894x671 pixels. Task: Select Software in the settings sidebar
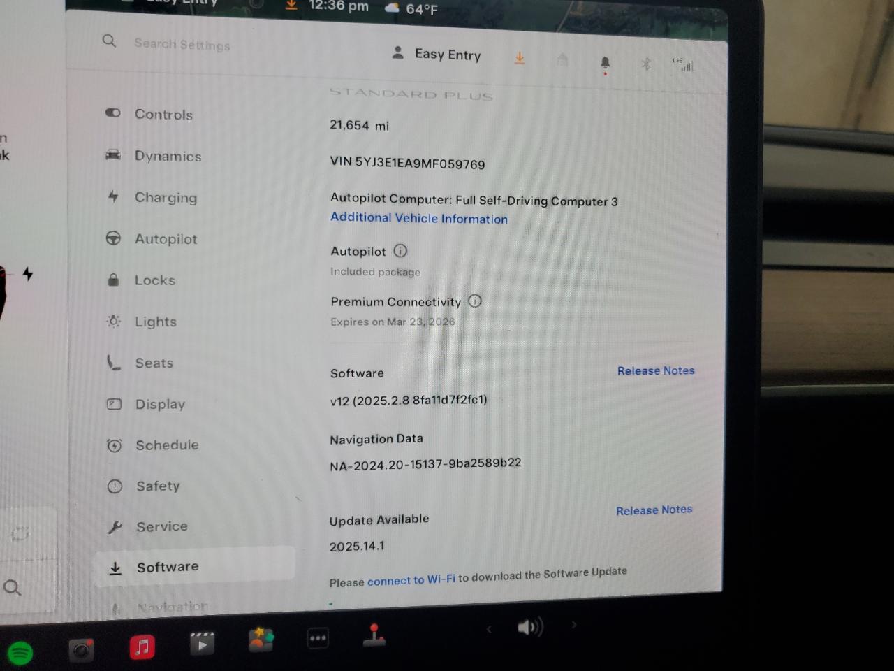[194, 566]
